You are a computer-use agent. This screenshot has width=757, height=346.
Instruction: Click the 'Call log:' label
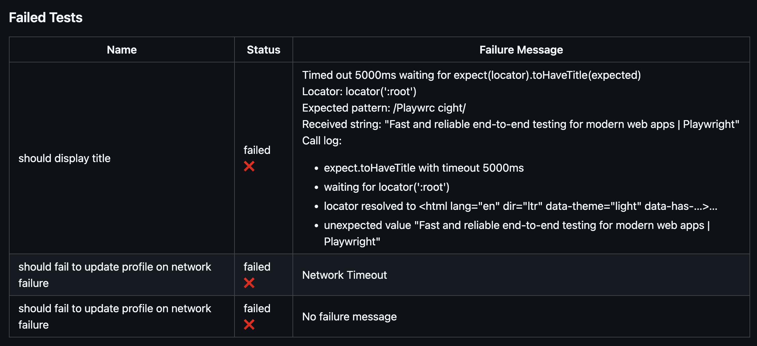pos(322,141)
